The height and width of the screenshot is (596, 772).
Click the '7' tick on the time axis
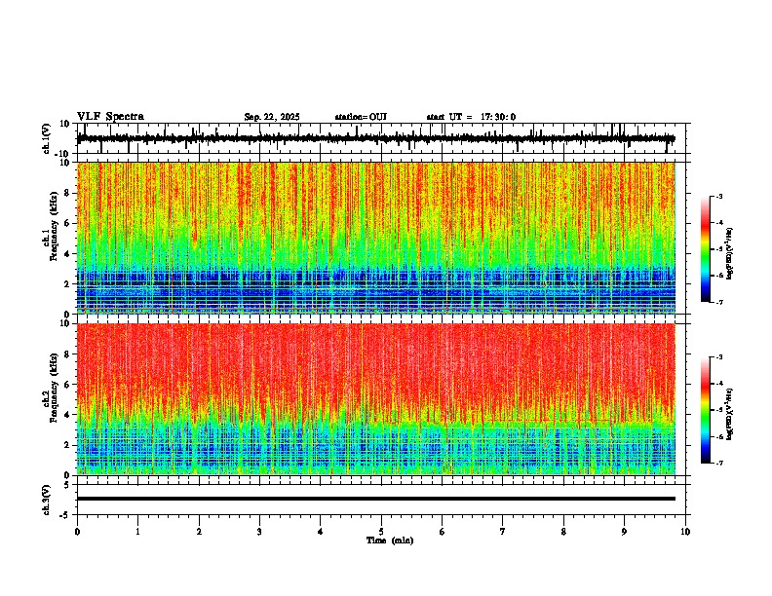point(503,532)
